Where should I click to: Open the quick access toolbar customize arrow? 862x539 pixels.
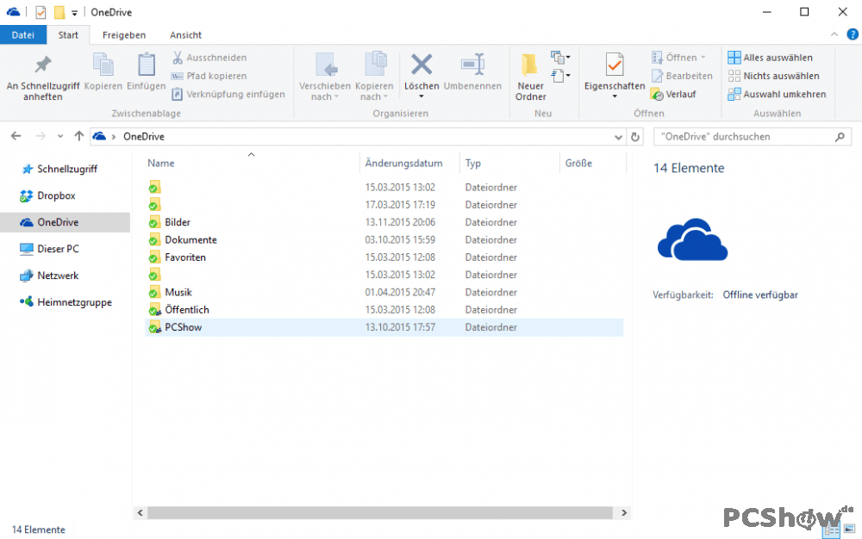pos(74,13)
